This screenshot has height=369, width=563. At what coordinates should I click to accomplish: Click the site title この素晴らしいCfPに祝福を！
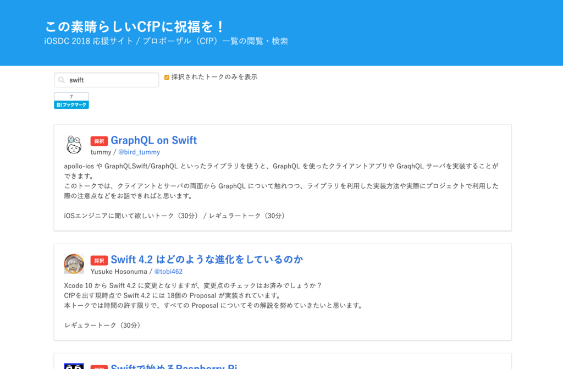135,26
